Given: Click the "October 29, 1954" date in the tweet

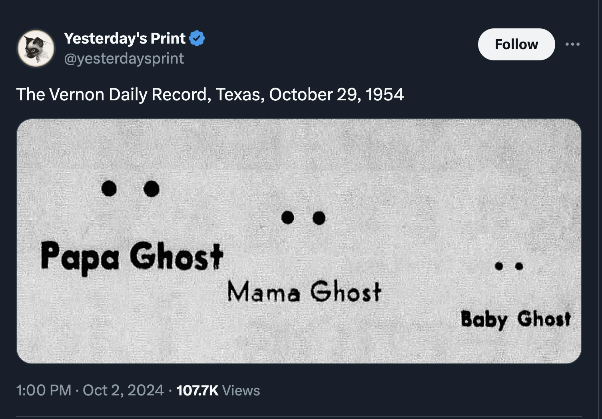Looking at the screenshot, I should [336, 94].
